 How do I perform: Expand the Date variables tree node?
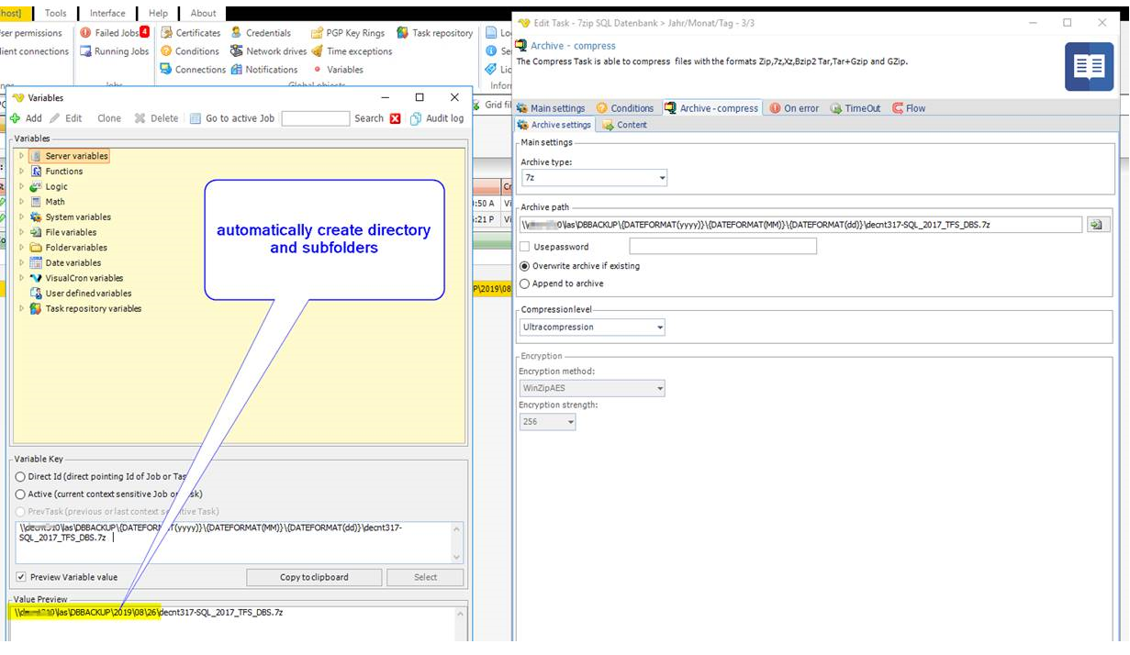pos(22,263)
